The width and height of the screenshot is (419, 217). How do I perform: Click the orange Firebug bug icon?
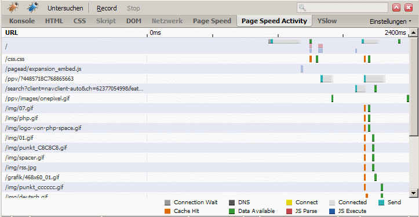(13, 8)
